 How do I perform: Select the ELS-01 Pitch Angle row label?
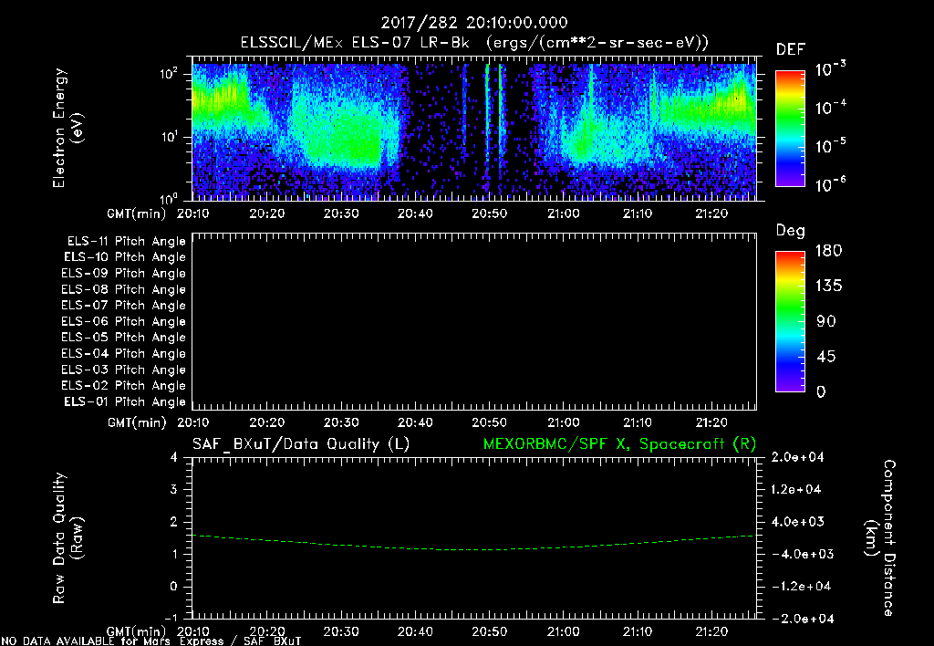coord(125,401)
